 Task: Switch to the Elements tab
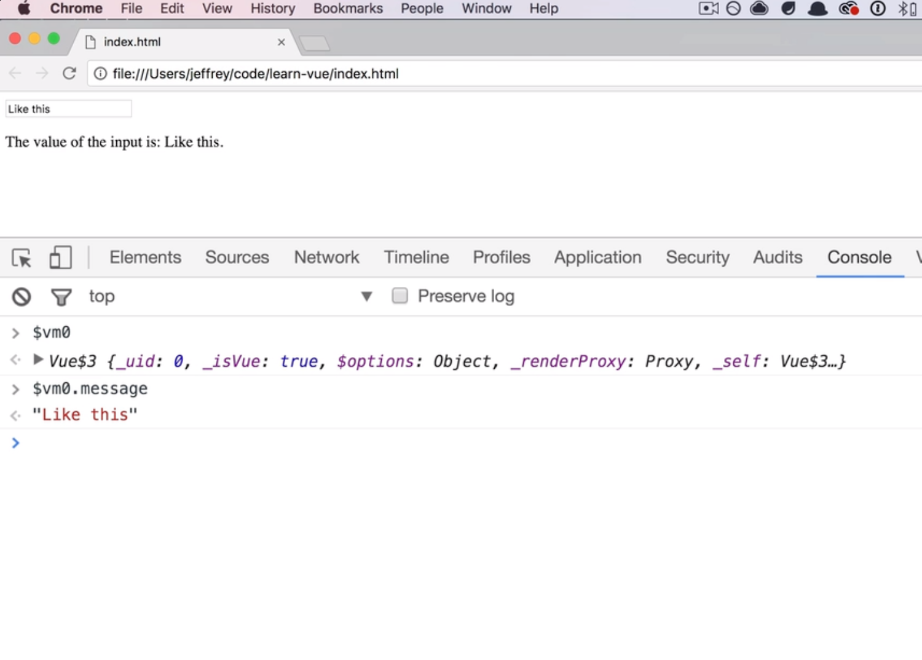[x=146, y=257]
